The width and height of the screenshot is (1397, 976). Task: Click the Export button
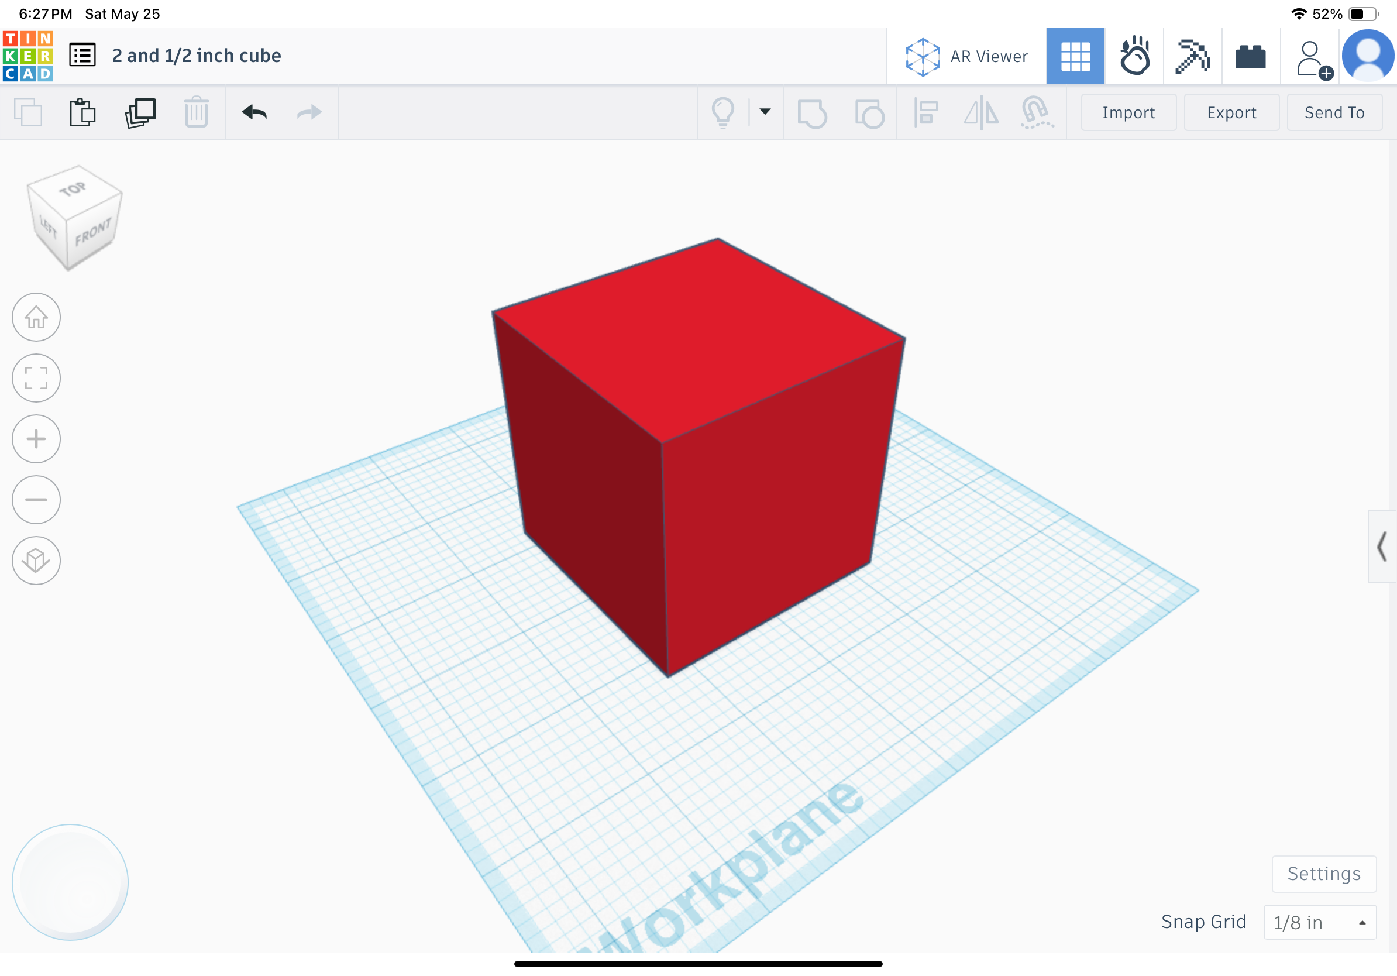pos(1231,112)
